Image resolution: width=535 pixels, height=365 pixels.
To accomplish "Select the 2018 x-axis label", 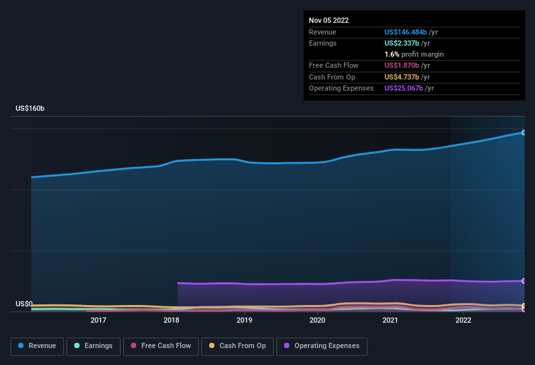I will [171, 320].
